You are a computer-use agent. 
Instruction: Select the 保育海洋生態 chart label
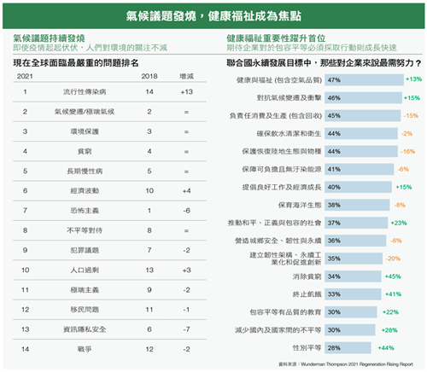point(300,205)
